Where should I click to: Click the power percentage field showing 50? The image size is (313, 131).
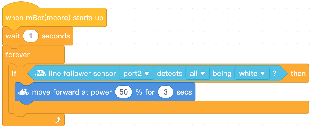point(123,92)
